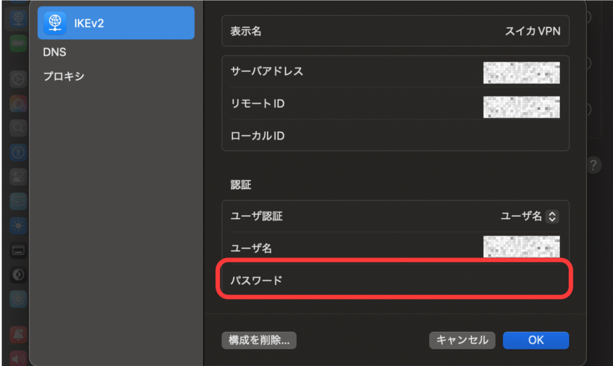The height and width of the screenshot is (366, 613).
Task: Confirm with the OK button
Action: tap(535, 340)
